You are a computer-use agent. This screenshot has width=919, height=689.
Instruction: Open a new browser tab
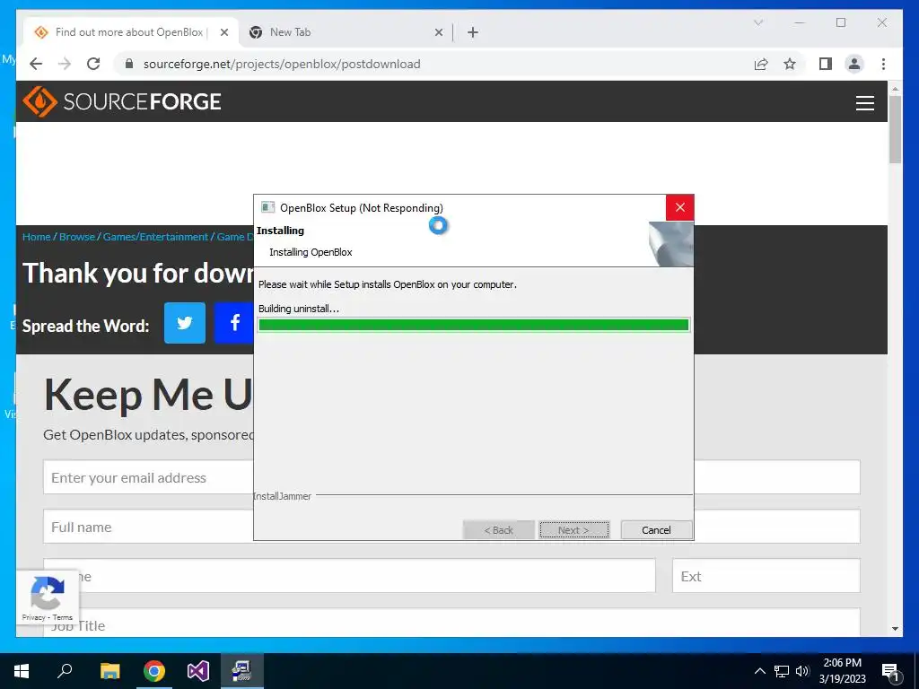click(x=473, y=32)
